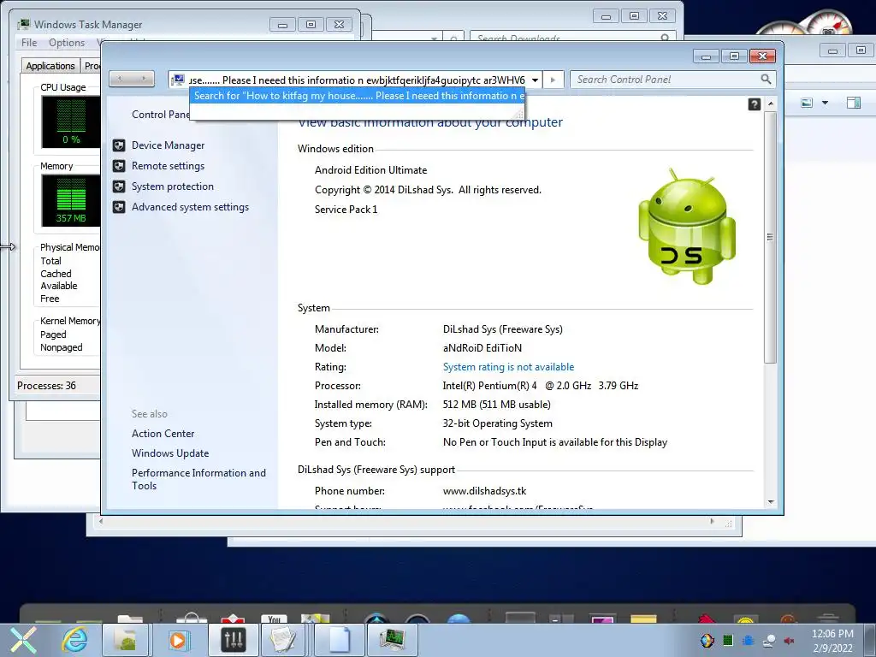This screenshot has width=876, height=657.
Task: Open Performance Information and Tools link
Action: [x=198, y=479]
